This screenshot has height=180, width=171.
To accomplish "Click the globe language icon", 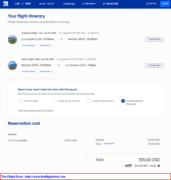I will click(147, 4).
